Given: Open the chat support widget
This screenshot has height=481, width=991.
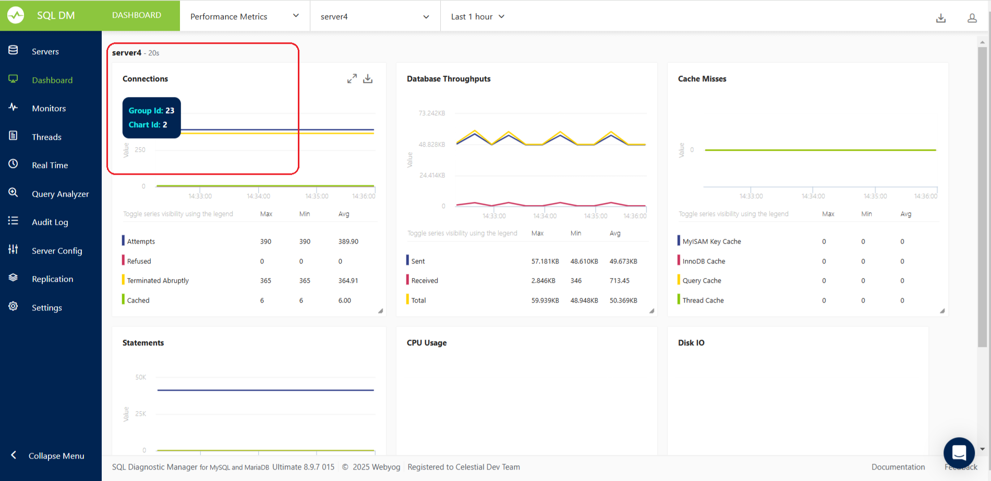Looking at the screenshot, I should (959, 453).
